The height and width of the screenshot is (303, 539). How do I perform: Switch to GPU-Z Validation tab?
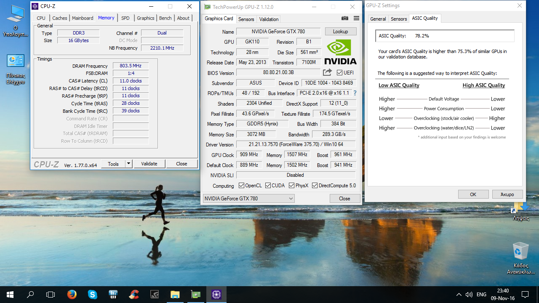269,19
